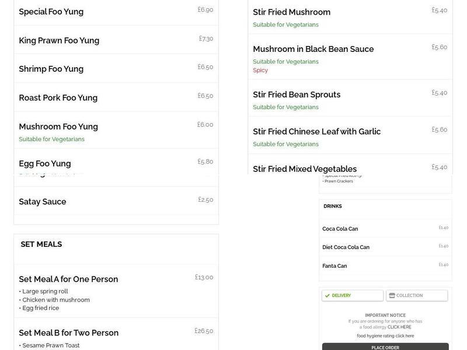
Task: Enable the DELIVERY option
Action: [x=351, y=296]
